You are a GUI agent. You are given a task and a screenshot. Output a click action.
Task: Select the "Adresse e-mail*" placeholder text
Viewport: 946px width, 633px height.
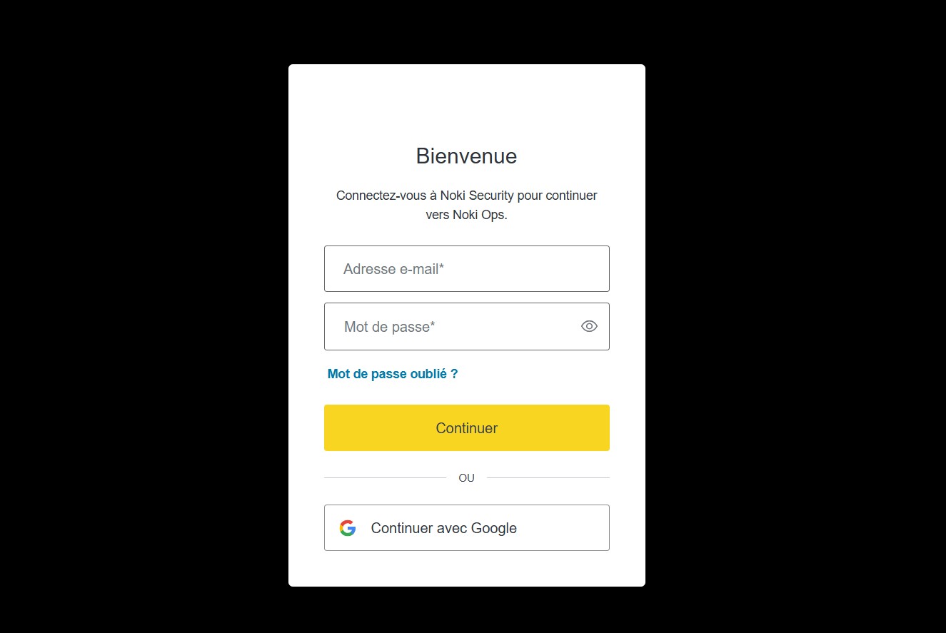394,269
